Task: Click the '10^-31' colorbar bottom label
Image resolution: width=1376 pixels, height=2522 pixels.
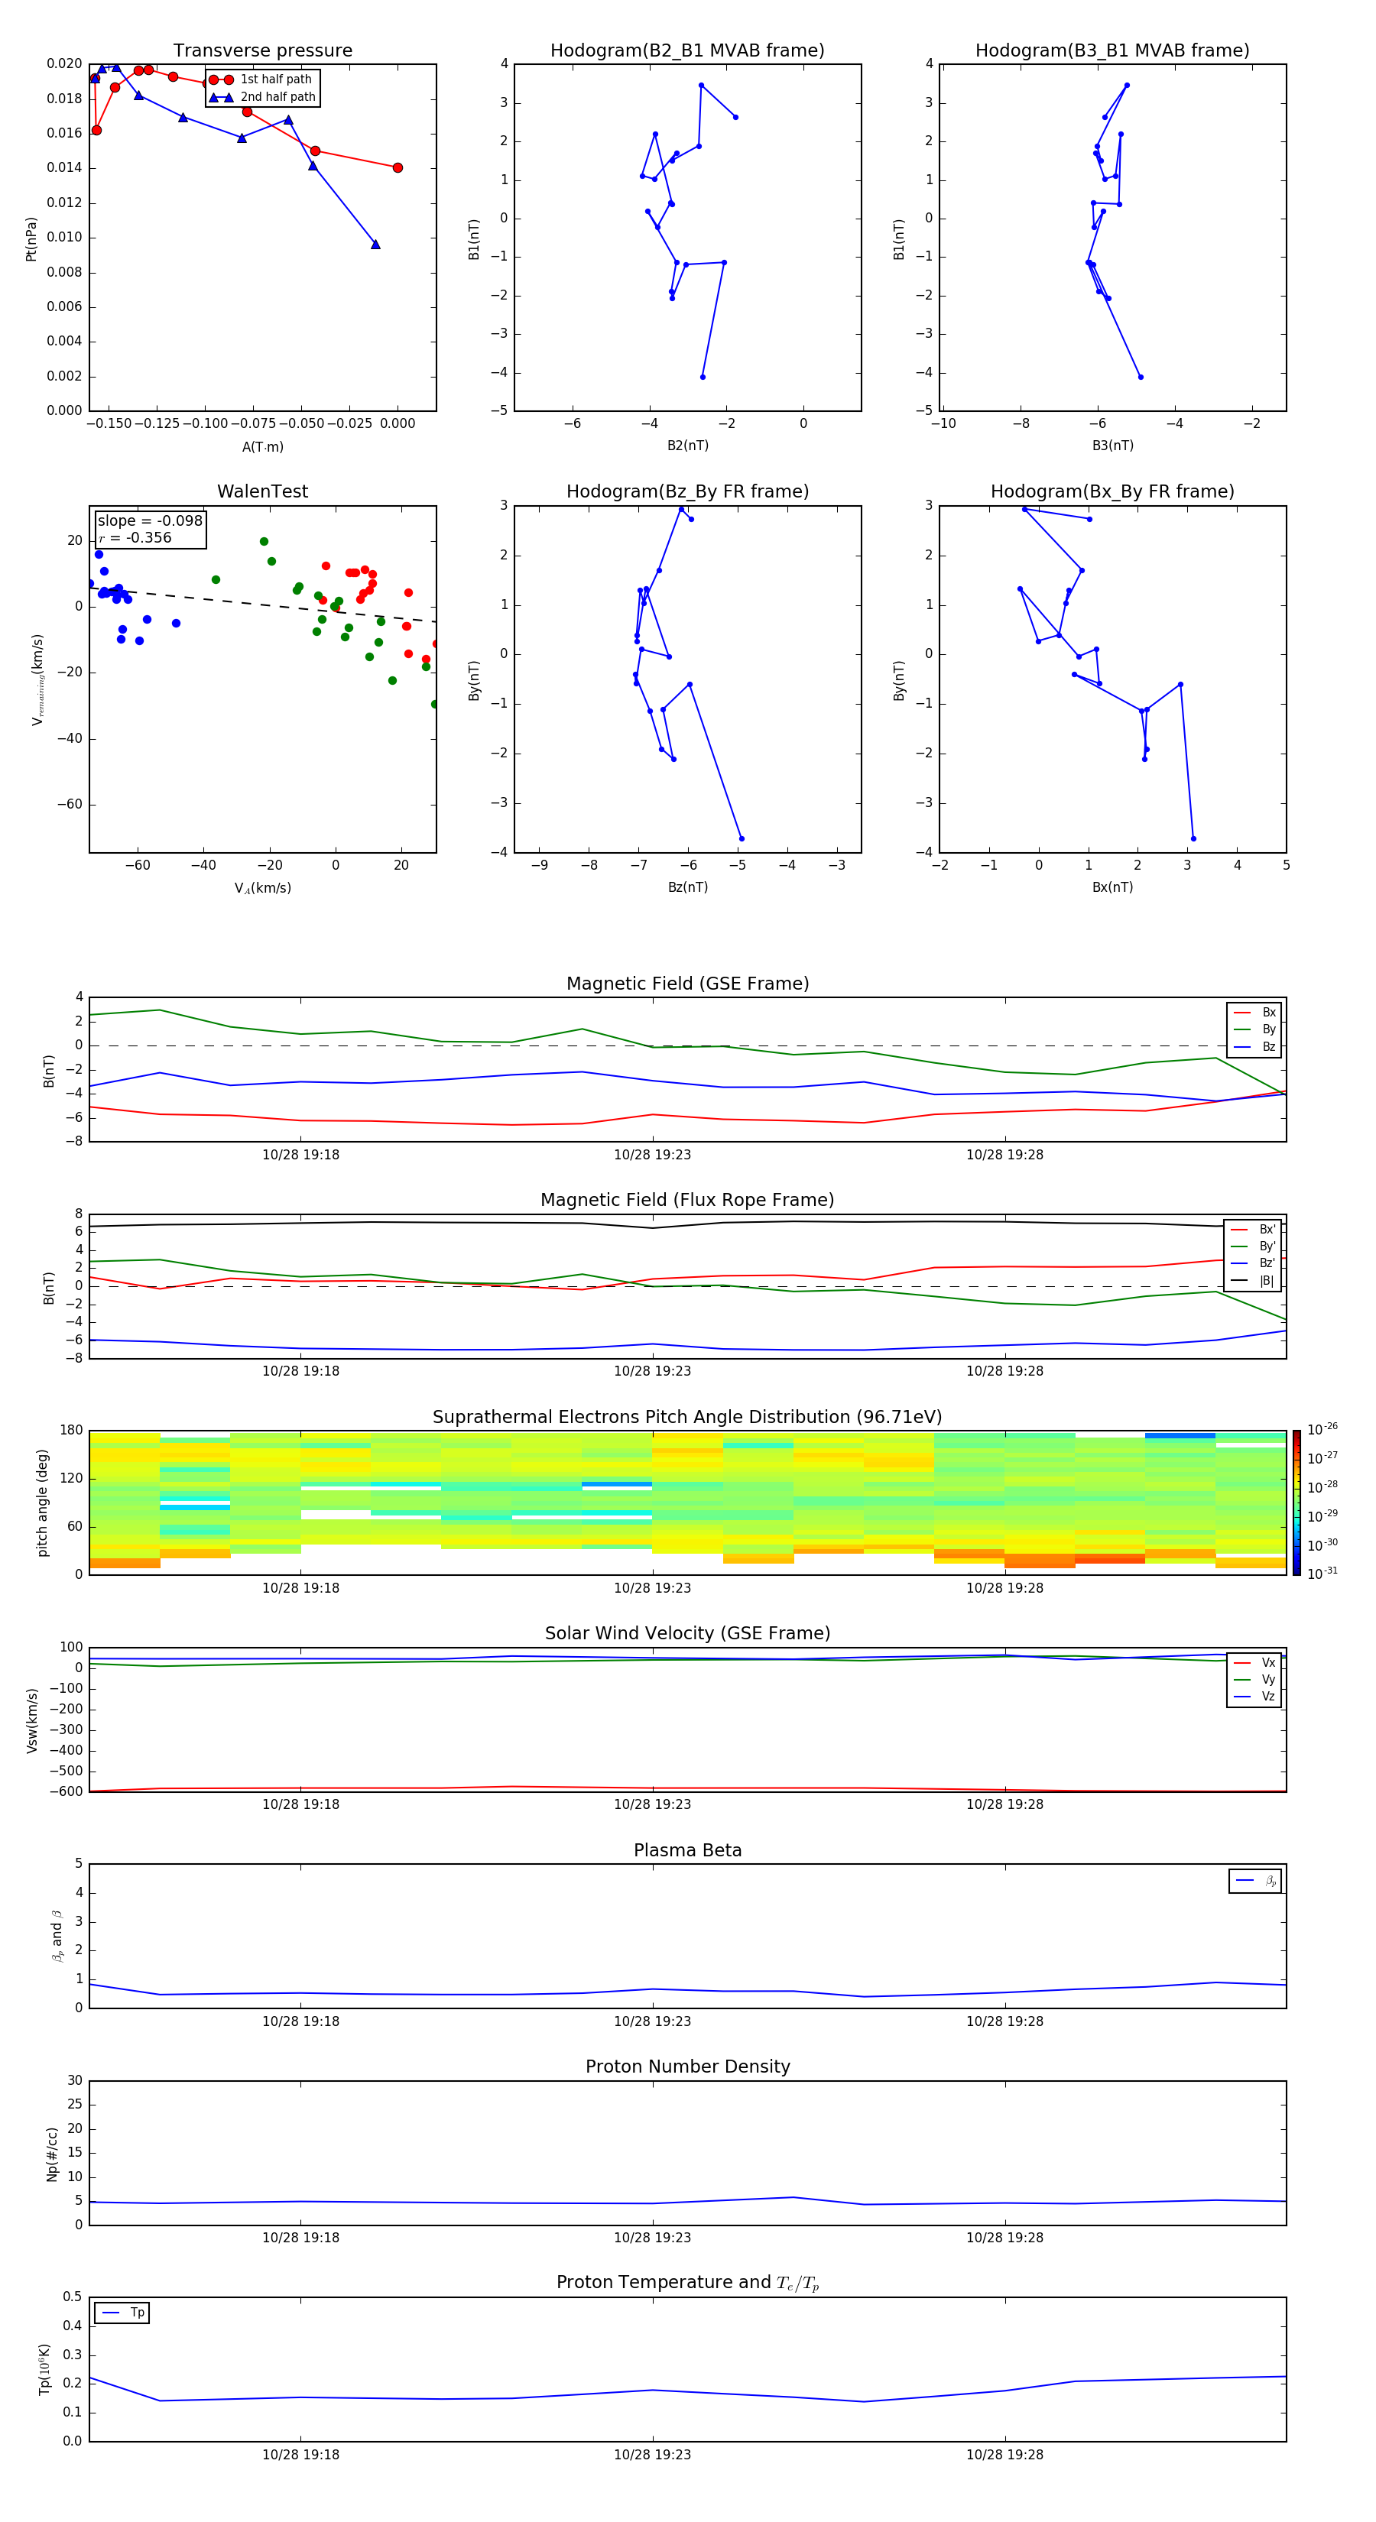Action: pyautogui.click(x=1322, y=1574)
